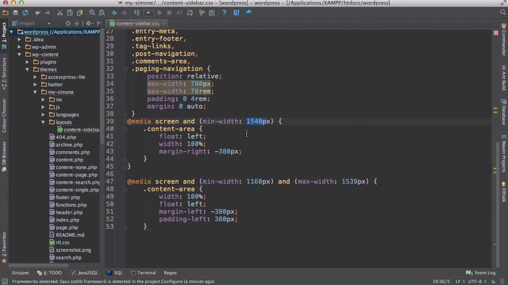
Task: Click the blue cloud toolbar icon
Action: point(249,12)
